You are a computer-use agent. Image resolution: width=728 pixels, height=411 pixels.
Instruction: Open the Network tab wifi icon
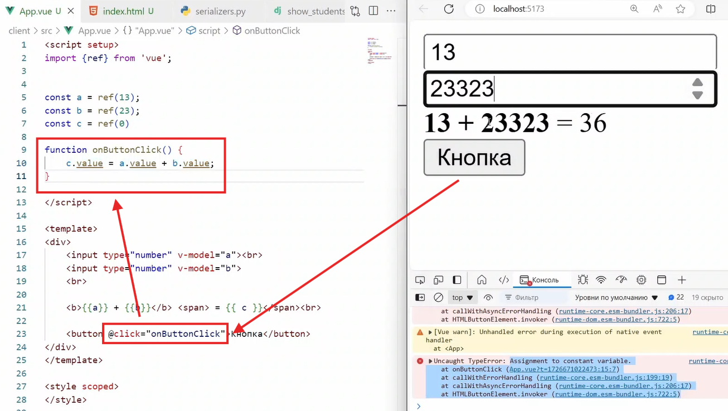(x=601, y=280)
